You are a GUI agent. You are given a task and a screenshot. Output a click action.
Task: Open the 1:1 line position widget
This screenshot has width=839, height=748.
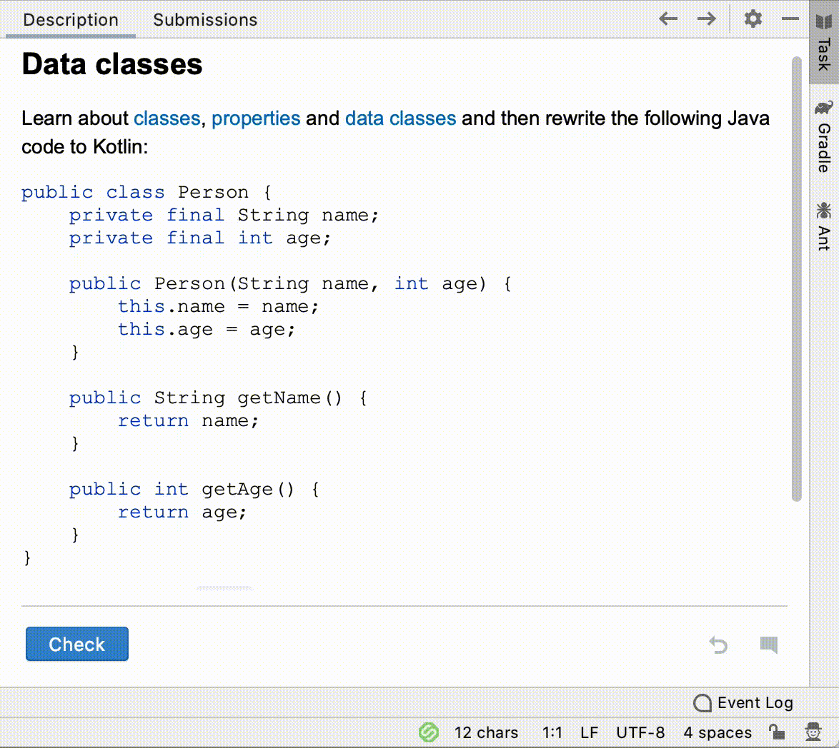[552, 732]
